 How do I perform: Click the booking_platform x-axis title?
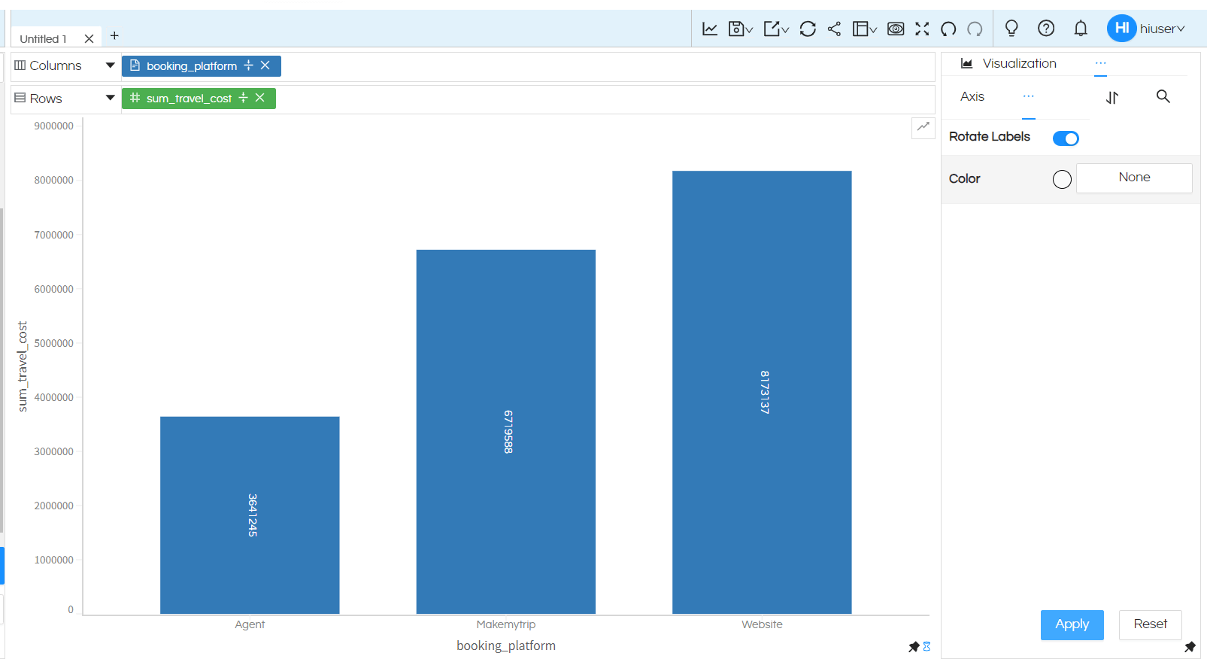pos(506,645)
